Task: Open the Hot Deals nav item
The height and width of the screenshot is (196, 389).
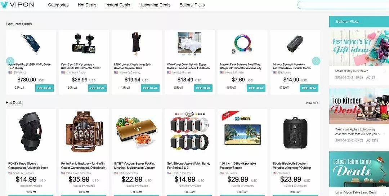Action: [87, 5]
